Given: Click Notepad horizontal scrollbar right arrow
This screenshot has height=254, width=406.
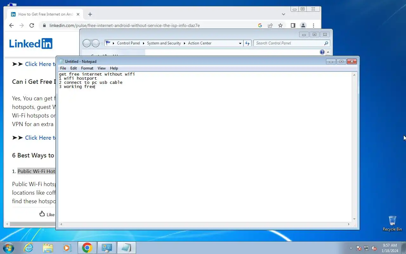Looking at the screenshot, I should (349, 224).
